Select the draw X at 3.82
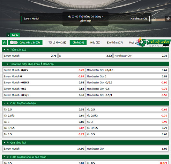171x164 pixels. point(85,56)
